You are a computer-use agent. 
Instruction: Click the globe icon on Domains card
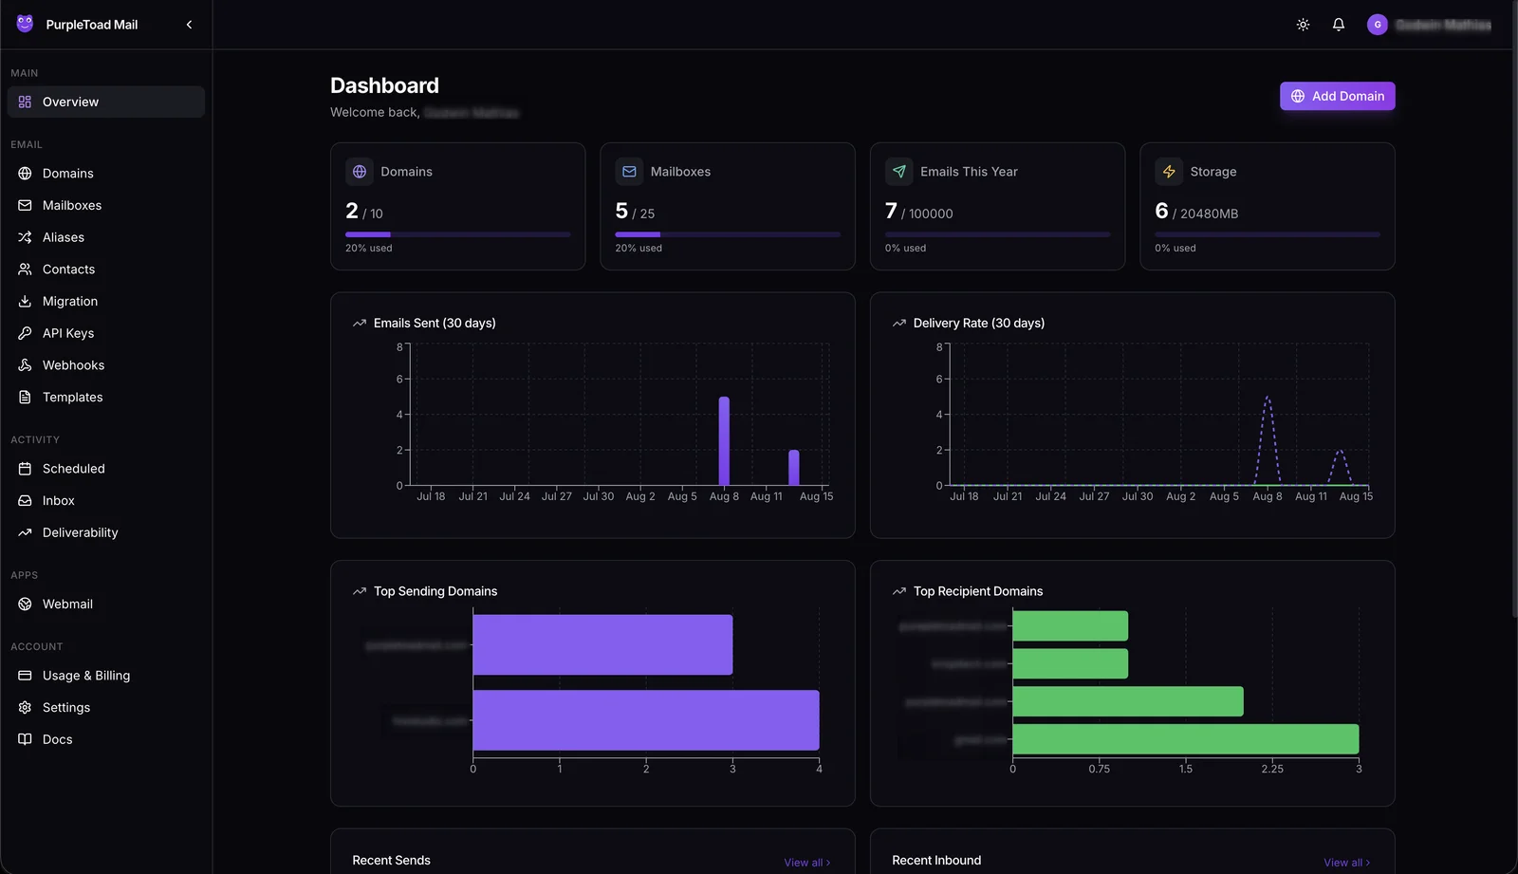tap(360, 172)
